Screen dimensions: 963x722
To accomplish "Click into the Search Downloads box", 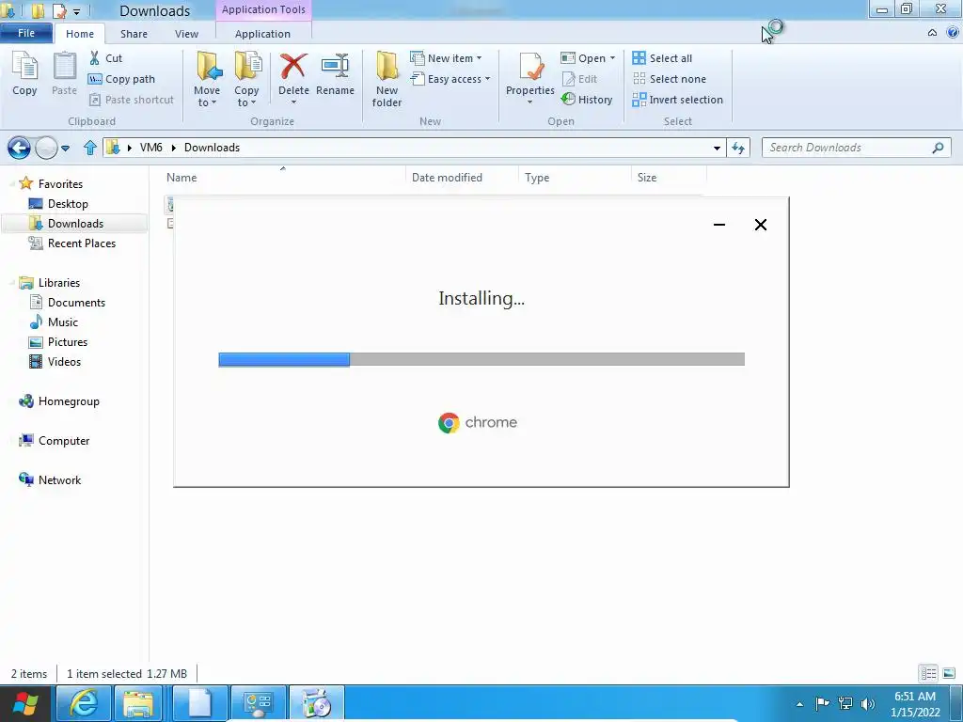I will tap(856, 148).
